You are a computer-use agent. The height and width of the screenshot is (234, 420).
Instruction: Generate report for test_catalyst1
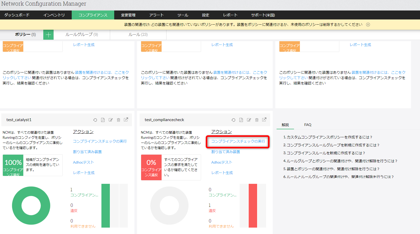coord(84,173)
